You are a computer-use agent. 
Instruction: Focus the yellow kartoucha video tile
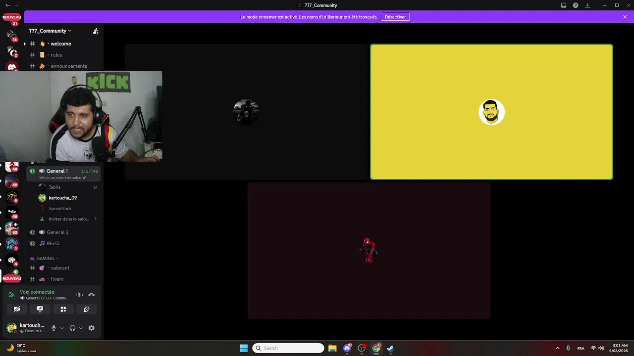click(491, 112)
